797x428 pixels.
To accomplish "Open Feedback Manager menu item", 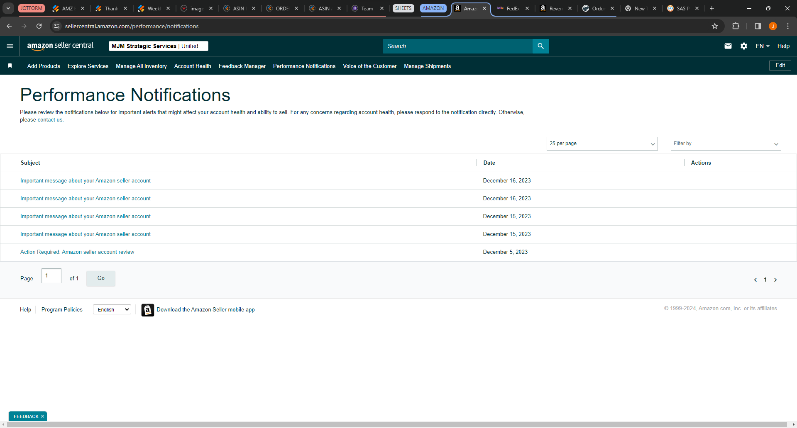I will point(242,66).
